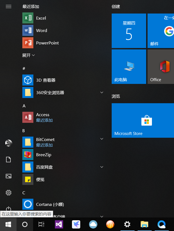Expand the BitComet folder chevron

101,139
